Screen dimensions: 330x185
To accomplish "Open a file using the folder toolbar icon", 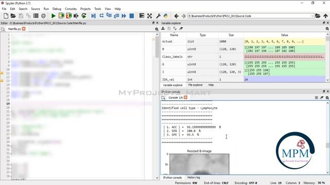I will (x=13, y=16).
